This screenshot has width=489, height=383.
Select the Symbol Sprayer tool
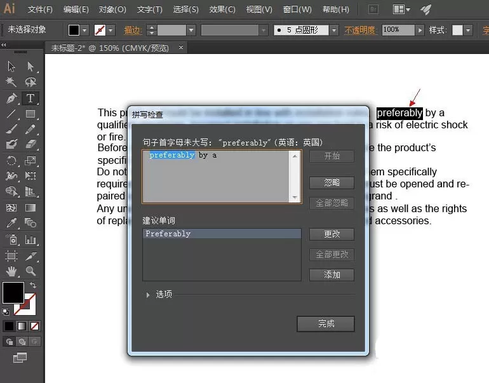click(x=11, y=239)
